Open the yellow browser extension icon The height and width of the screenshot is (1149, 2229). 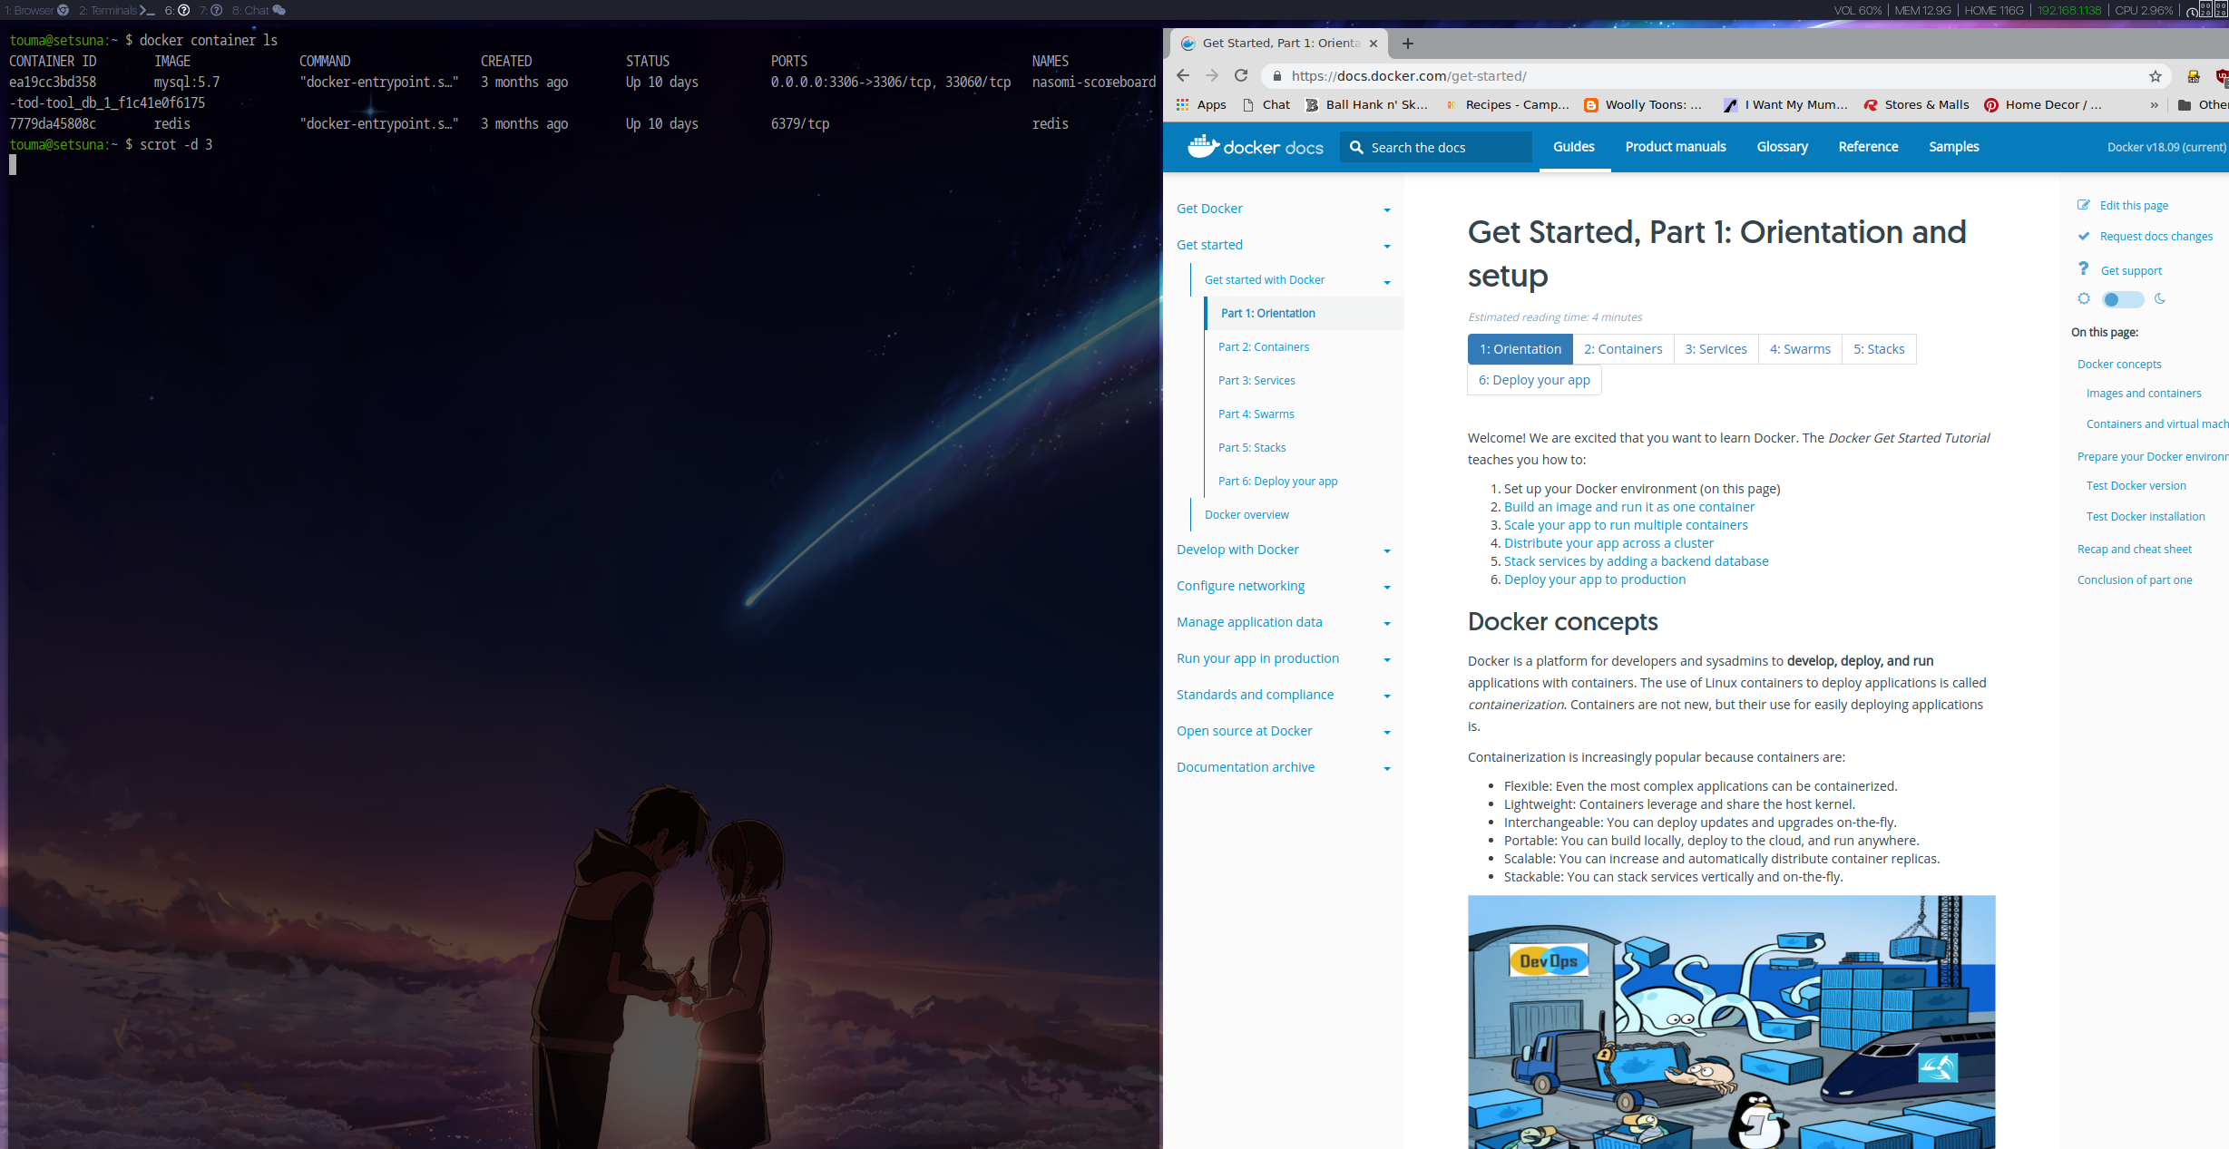[2194, 76]
